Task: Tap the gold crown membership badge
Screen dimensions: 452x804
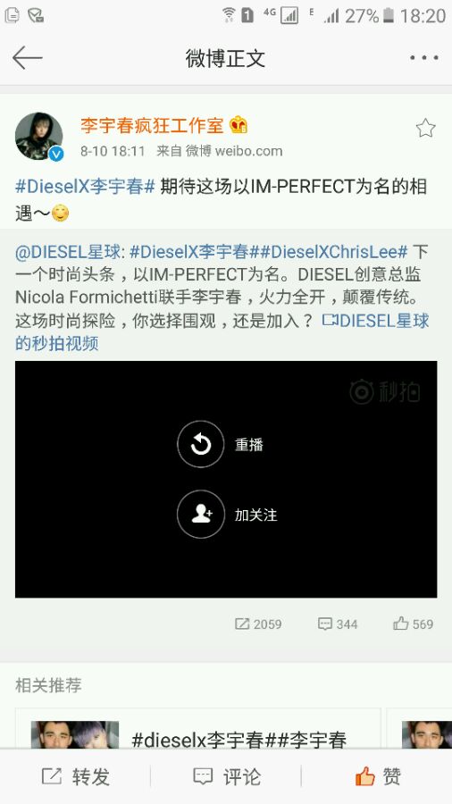Action: pos(239,125)
